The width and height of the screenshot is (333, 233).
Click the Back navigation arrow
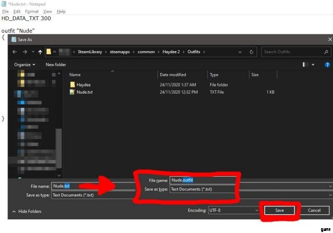tap(14, 52)
